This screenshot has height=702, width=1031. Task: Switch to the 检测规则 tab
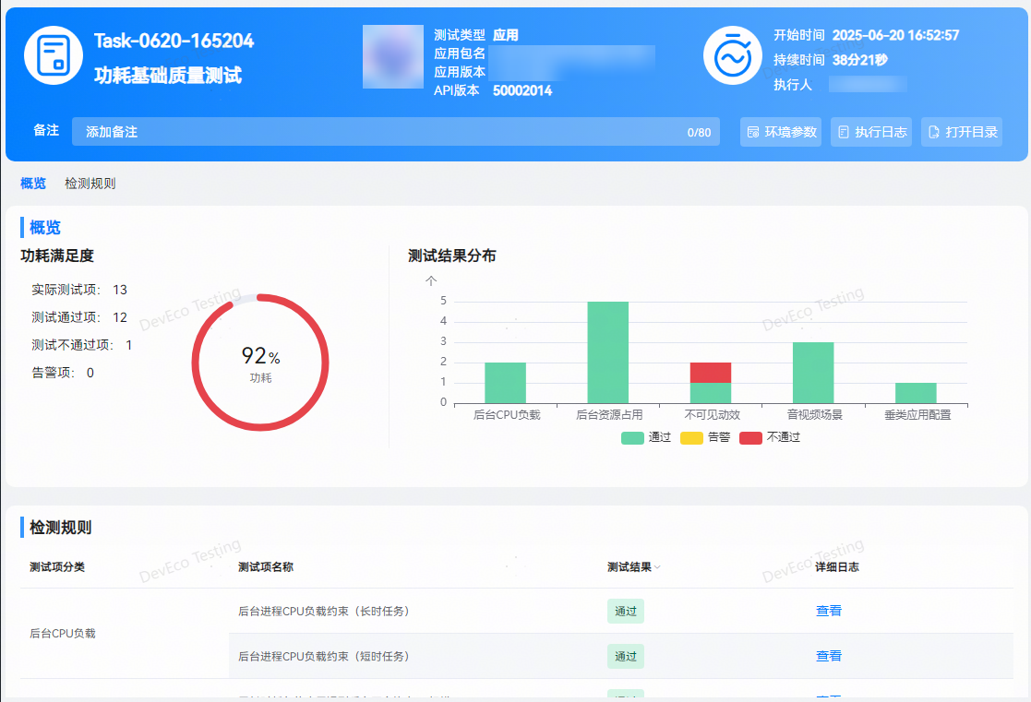pos(90,184)
